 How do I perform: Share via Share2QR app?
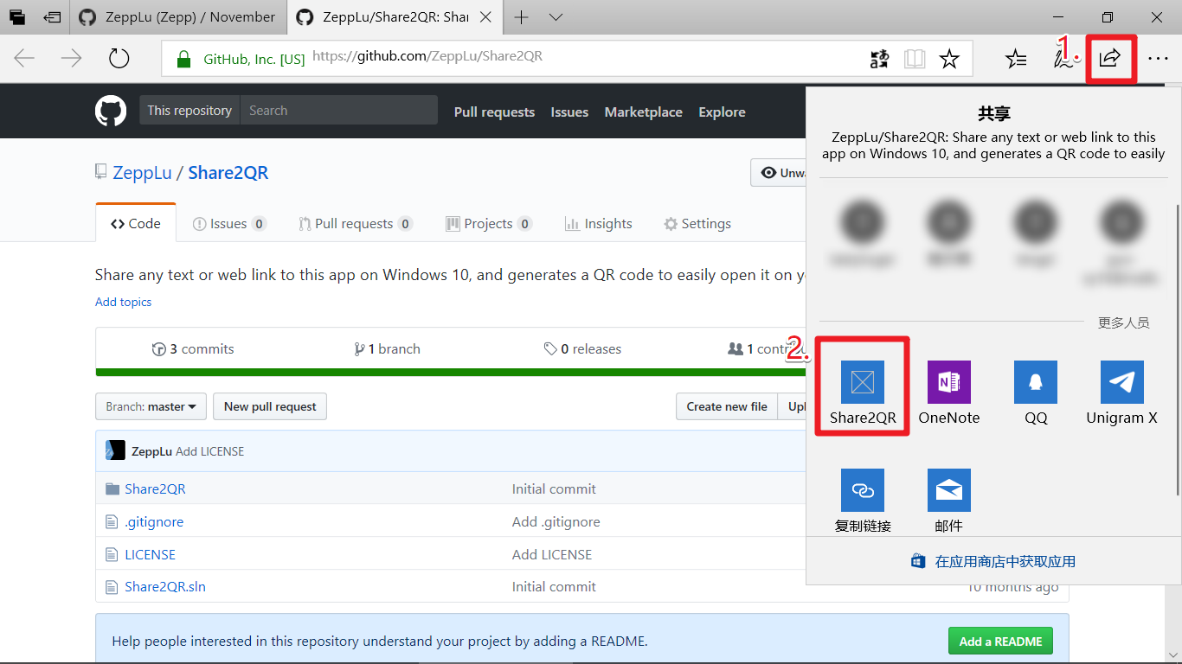[x=863, y=393]
